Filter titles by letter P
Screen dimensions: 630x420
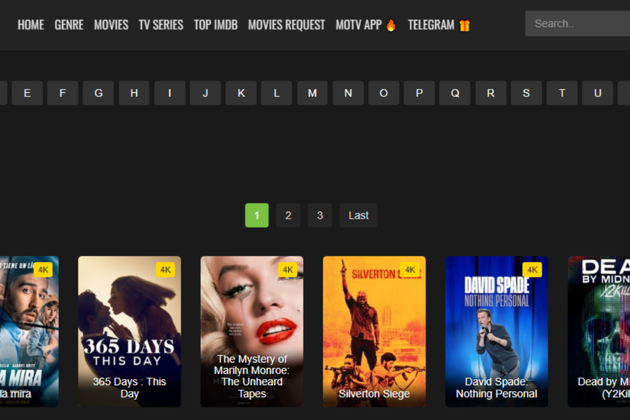pyautogui.click(x=419, y=93)
